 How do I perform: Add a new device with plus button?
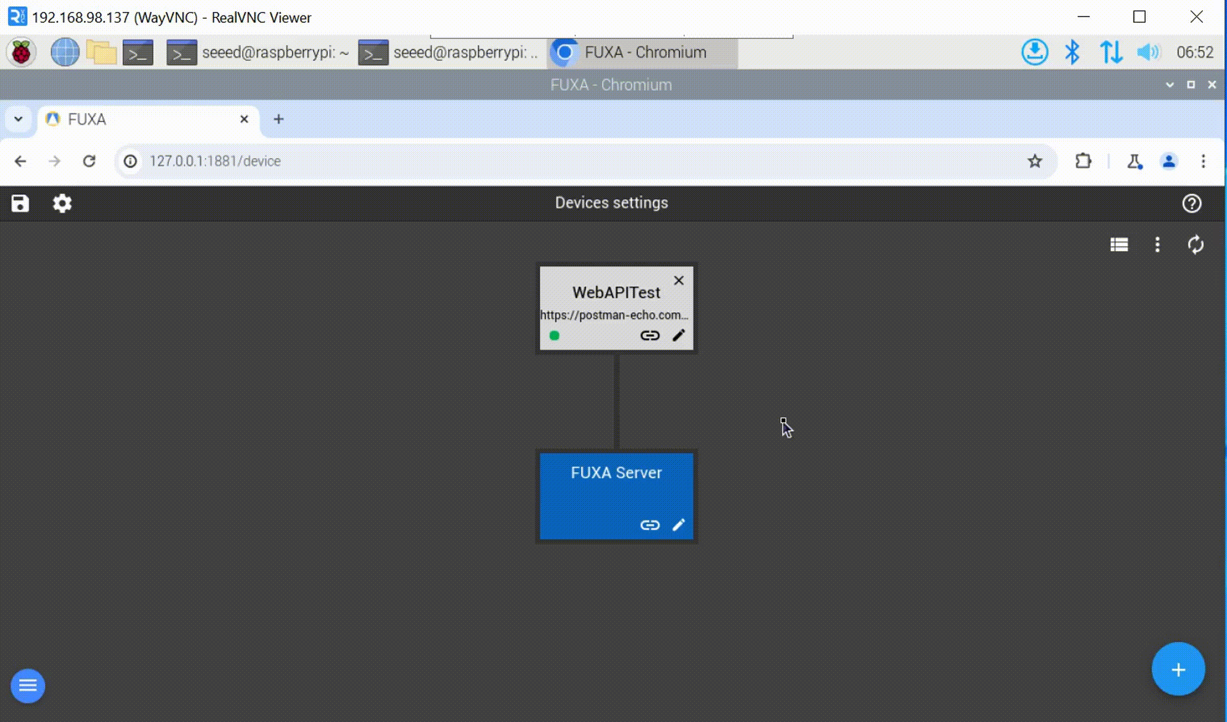point(1178,669)
